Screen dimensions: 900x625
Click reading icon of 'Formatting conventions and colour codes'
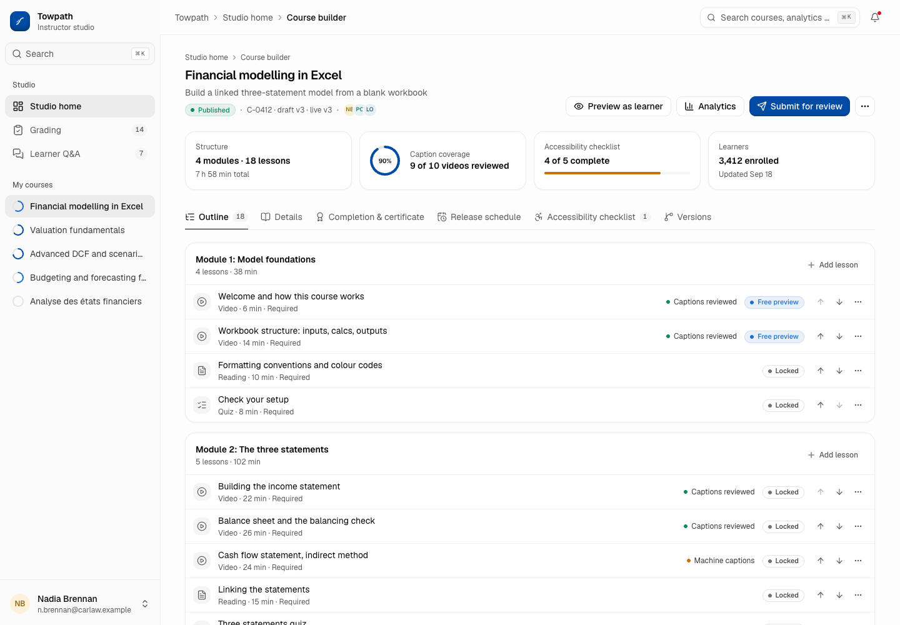pos(202,371)
